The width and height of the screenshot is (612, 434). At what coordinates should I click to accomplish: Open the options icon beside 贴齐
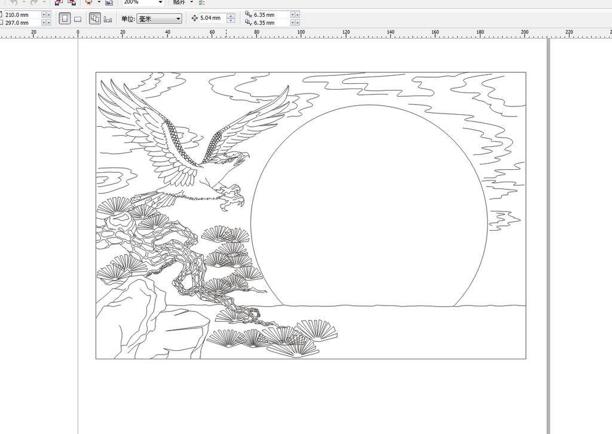(202, 2)
